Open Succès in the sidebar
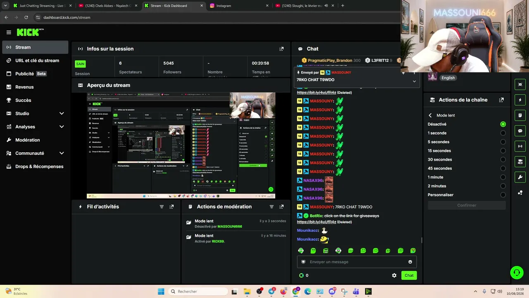The image size is (529, 298). [x=35, y=100]
